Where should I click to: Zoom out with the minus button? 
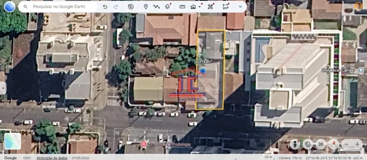pyautogui.click(x=347, y=144)
